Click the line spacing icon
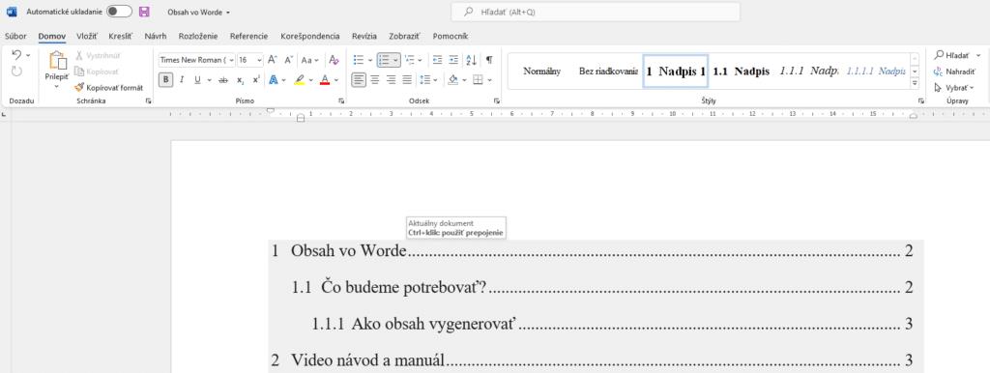This screenshot has height=373, width=990. pyautogui.click(x=424, y=80)
